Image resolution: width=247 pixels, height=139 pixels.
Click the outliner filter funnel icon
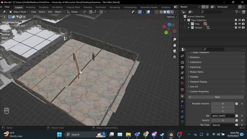[237, 12]
